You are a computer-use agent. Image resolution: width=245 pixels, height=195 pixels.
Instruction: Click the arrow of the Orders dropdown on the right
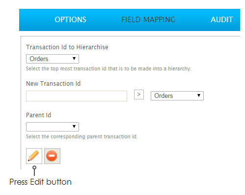click(x=199, y=96)
